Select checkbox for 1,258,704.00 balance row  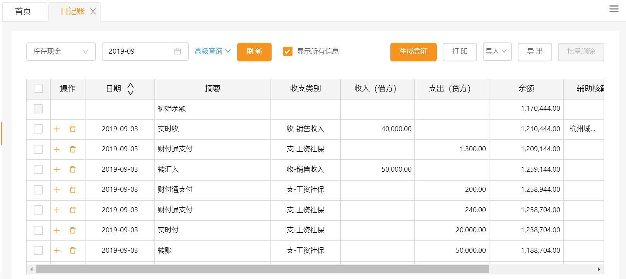pyautogui.click(x=38, y=210)
